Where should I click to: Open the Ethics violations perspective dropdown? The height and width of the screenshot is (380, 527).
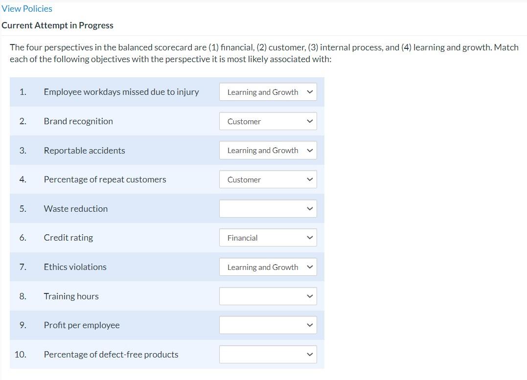tap(268, 267)
